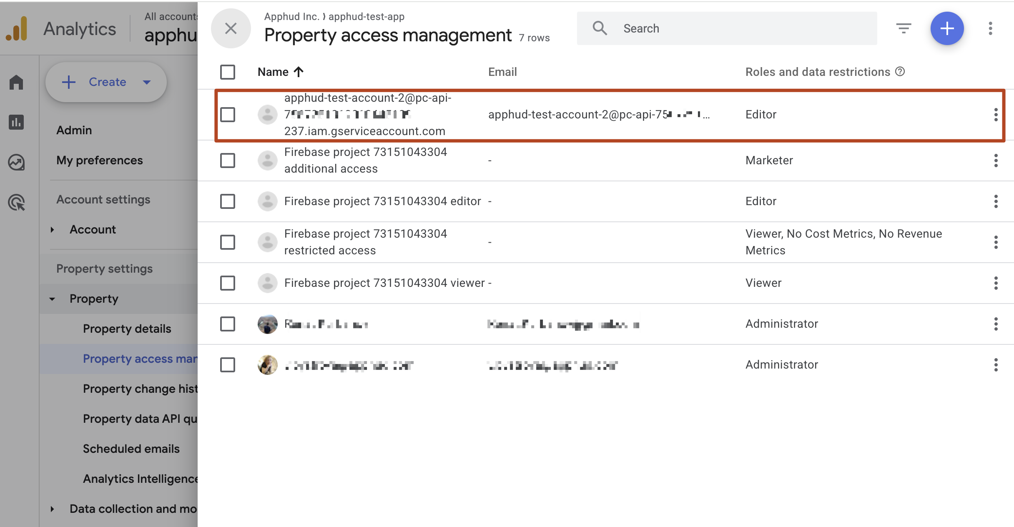Image resolution: width=1014 pixels, height=527 pixels.
Task: Expand the Account section arrow
Action: [52, 230]
